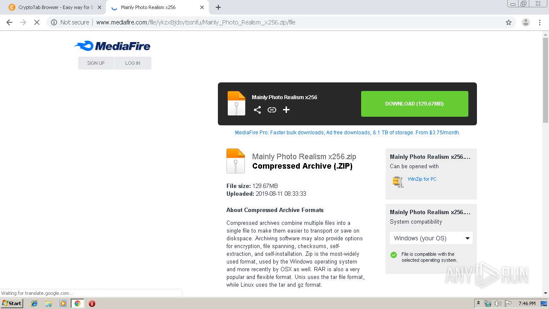Click Chrome icon in taskbar

point(77,303)
